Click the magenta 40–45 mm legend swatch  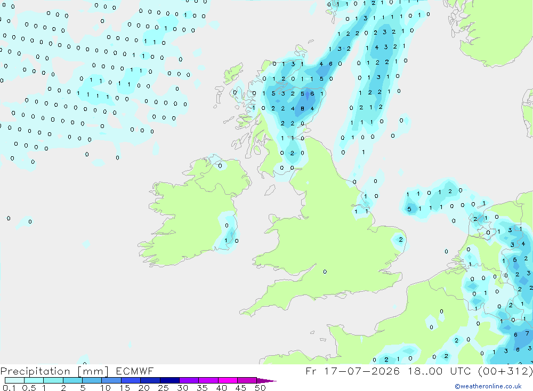[228, 380]
